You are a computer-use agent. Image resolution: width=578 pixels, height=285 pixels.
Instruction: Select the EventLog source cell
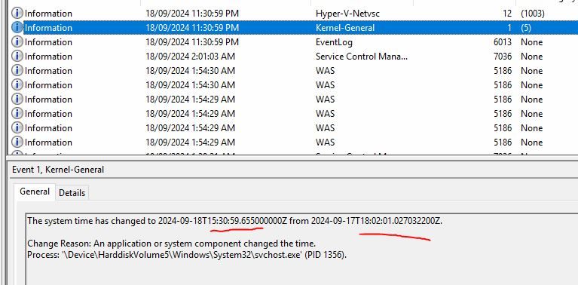pos(334,42)
